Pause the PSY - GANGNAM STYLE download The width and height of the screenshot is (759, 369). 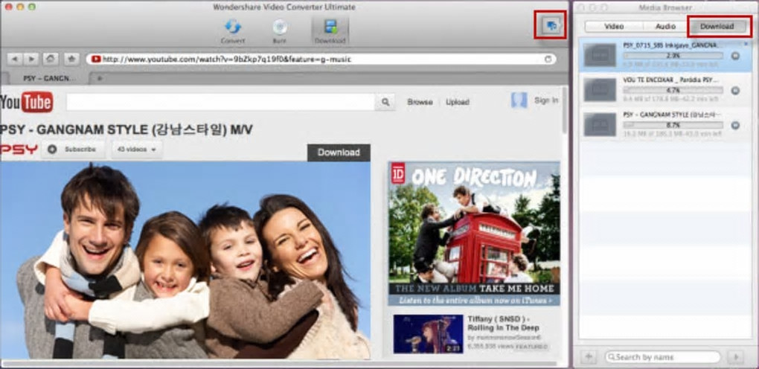coord(735,126)
